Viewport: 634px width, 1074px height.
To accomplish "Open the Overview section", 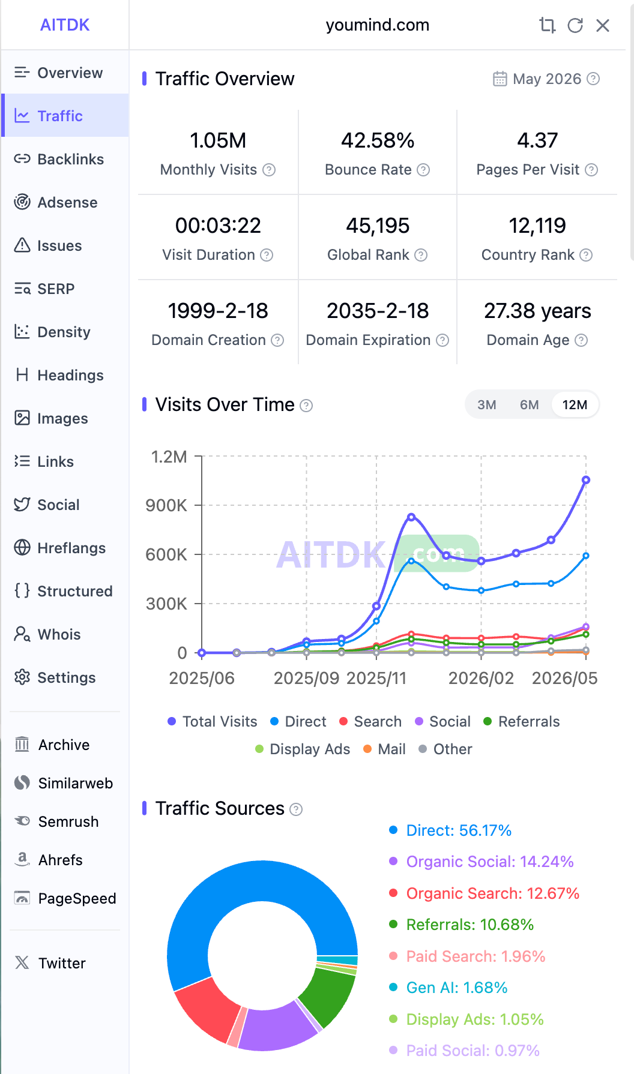I will click(65, 73).
